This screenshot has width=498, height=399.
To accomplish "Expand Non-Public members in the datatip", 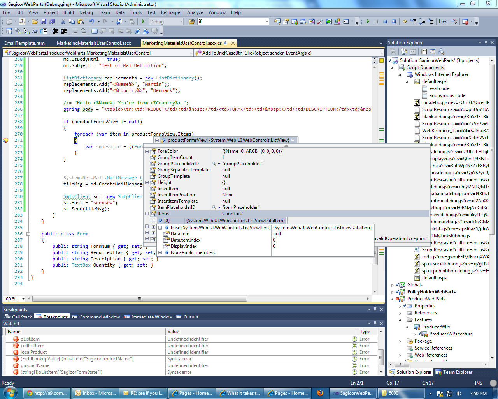I will [160, 252].
